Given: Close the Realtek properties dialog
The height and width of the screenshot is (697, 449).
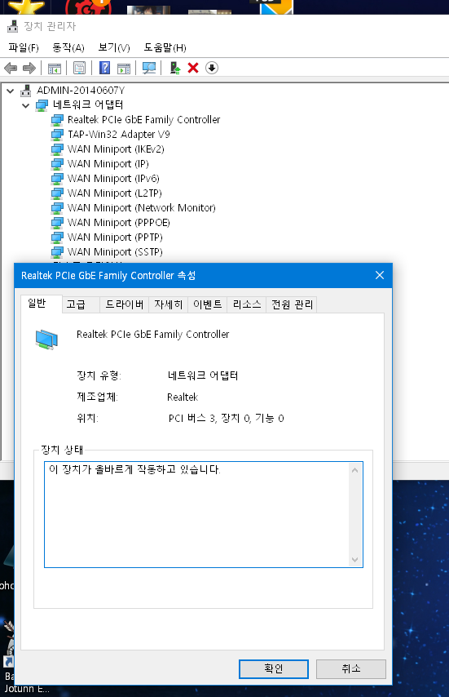Looking at the screenshot, I should point(380,275).
